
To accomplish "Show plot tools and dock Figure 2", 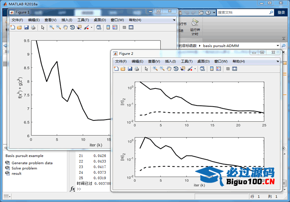I will [x=234, y=69].
